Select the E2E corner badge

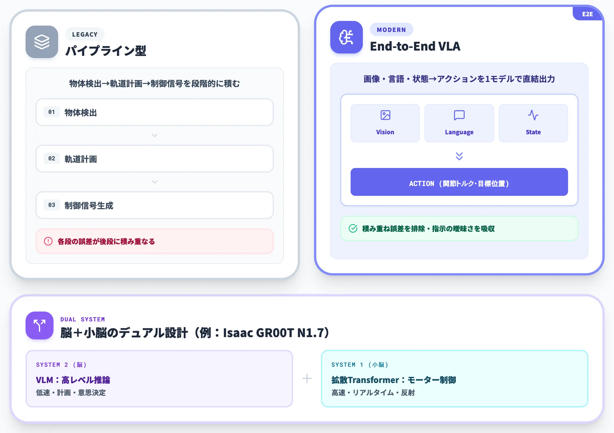tap(587, 14)
